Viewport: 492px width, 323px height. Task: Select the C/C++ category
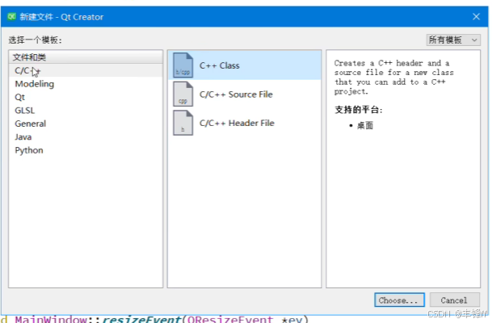[86, 70]
